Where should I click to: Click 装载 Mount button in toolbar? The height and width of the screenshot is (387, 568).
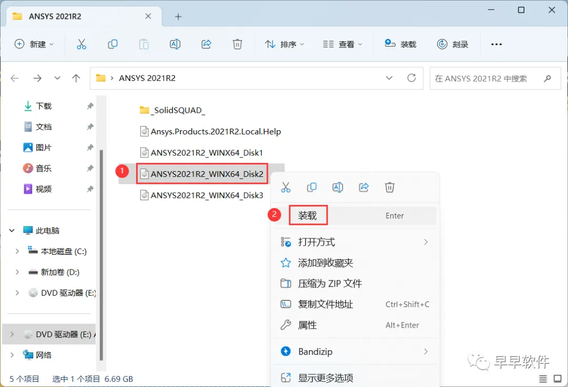(x=400, y=44)
